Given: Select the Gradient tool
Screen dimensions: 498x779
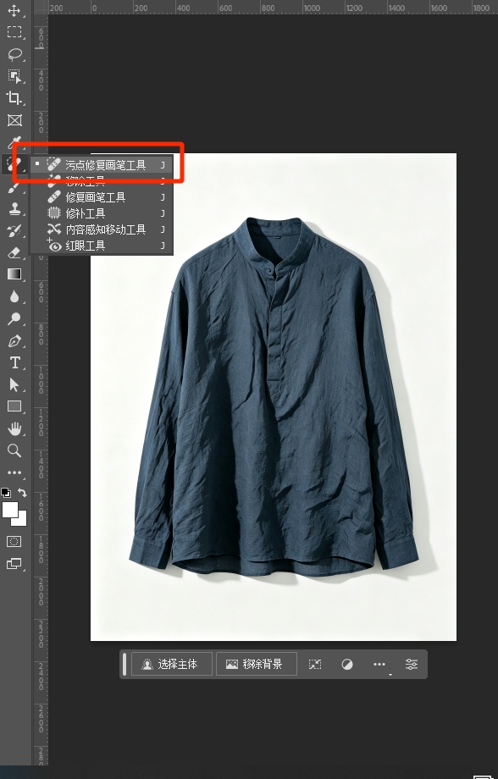Looking at the screenshot, I should [x=14, y=274].
